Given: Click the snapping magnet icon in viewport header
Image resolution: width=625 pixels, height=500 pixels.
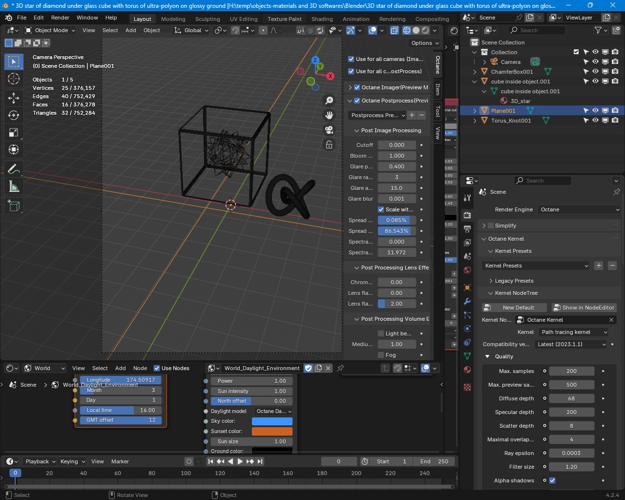Looking at the screenshot, I should click(235, 30).
